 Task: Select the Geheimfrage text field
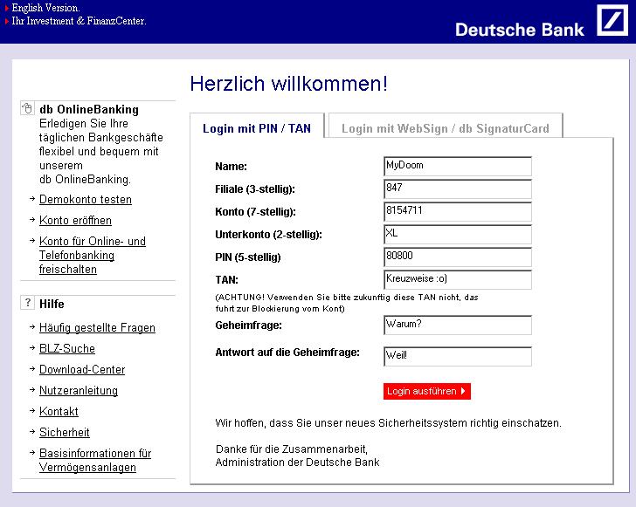tap(457, 325)
